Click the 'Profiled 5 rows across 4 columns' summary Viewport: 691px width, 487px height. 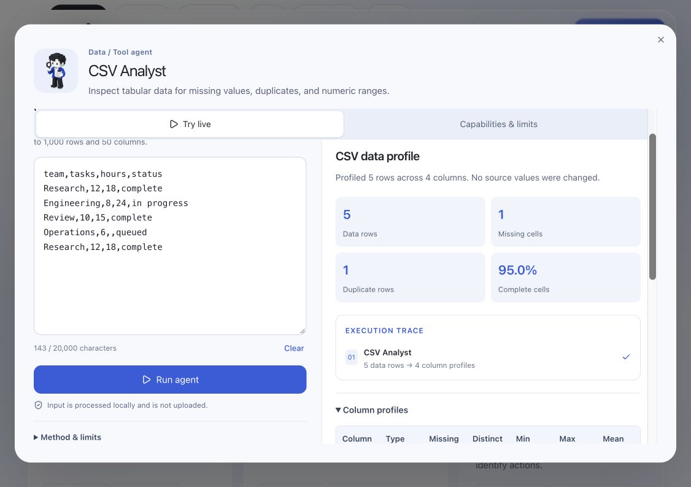click(x=467, y=177)
